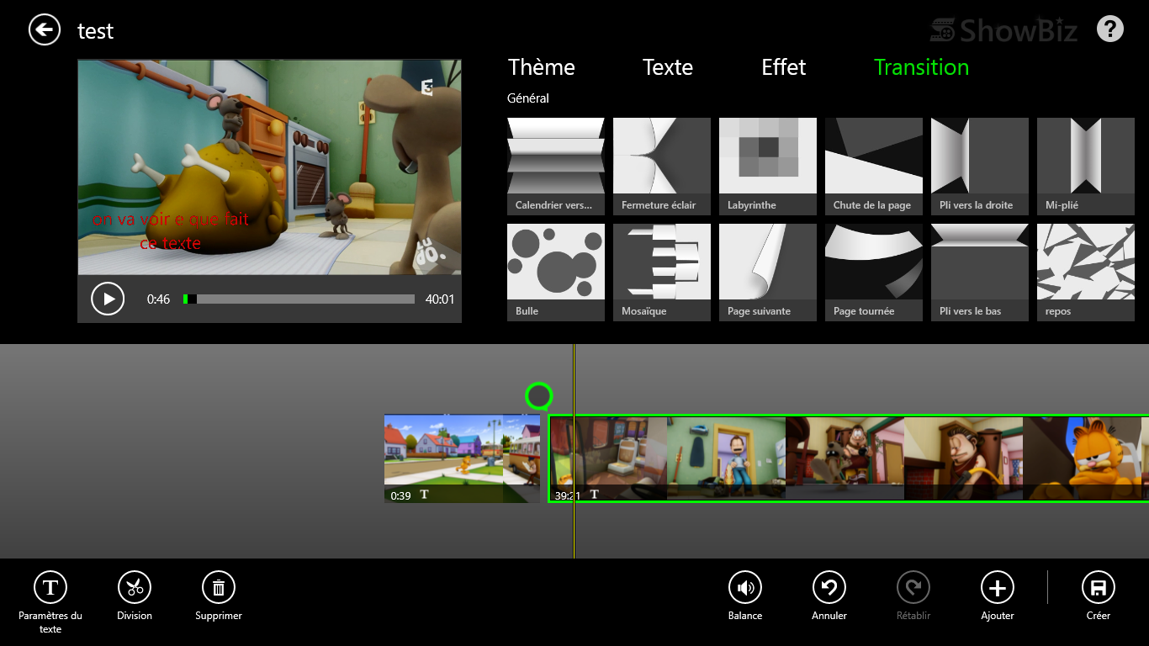Click the transition marker circle between clips
Viewport: 1149px width, 646px height.
(x=538, y=395)
